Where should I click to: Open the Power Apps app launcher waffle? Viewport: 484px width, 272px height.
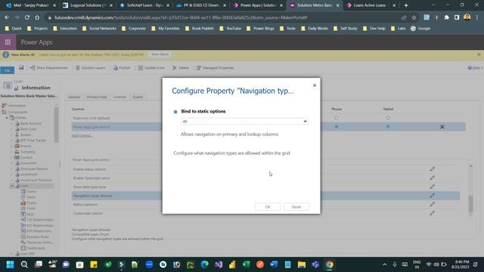coord(8,42)
